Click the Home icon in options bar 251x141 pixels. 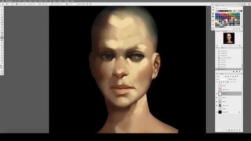point(3,4)
